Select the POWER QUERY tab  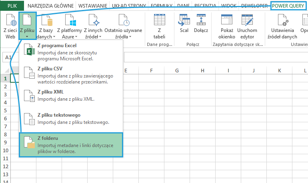288,6
